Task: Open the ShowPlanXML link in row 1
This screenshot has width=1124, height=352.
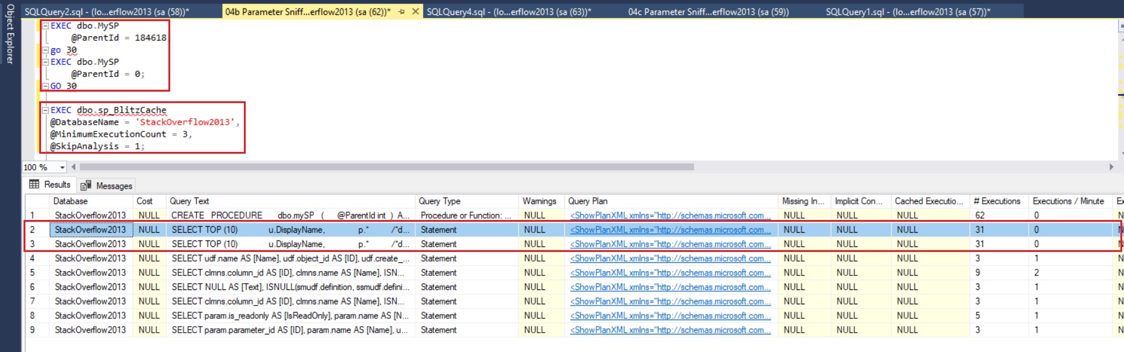Action: point(670,215)
